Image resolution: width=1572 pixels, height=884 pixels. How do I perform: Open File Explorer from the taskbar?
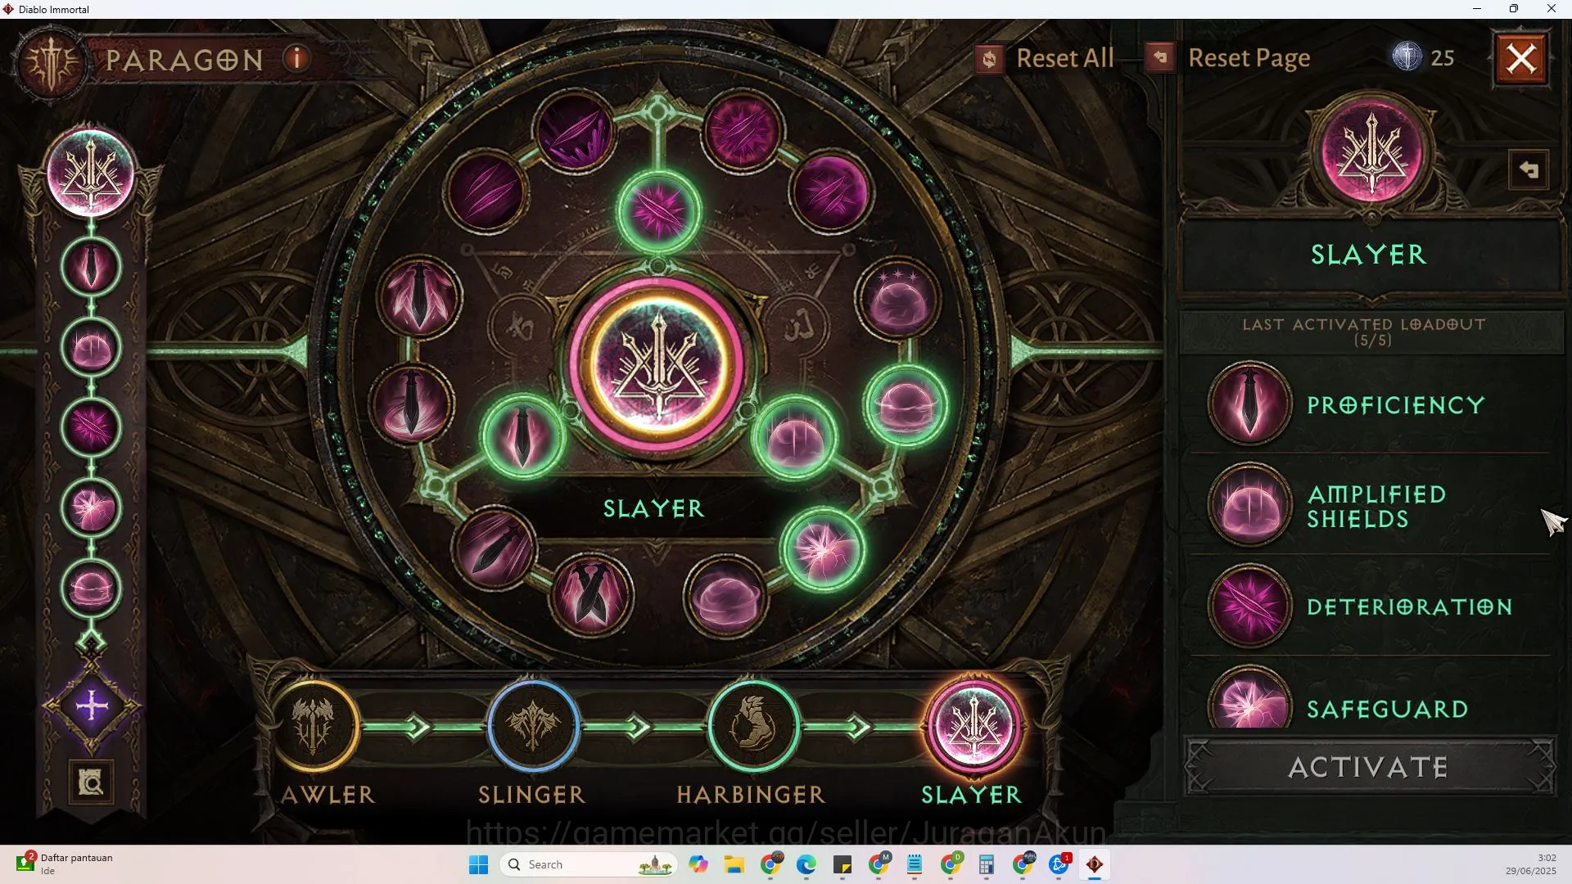pos(734,864)
